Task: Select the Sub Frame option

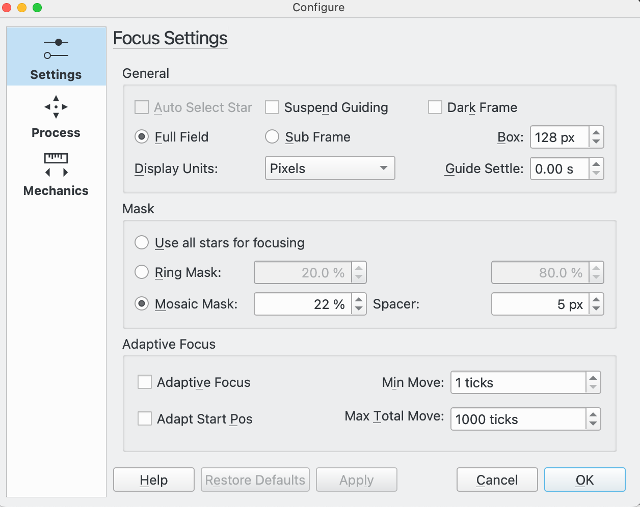Action: click(272, 136)
